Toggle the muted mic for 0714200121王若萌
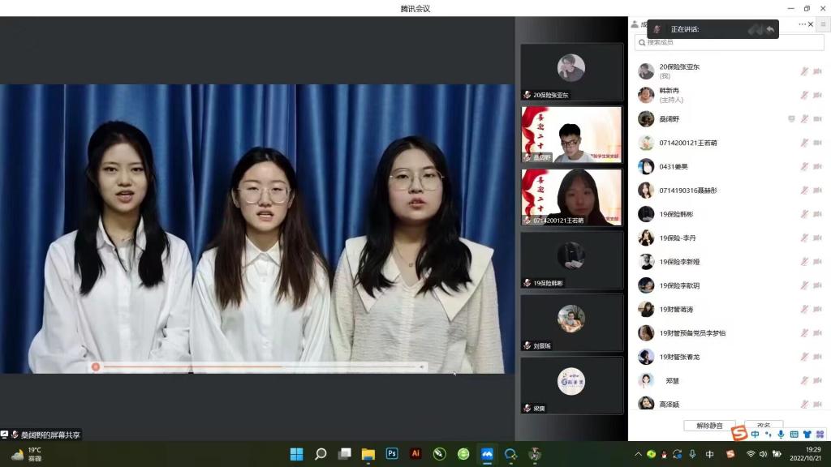The height and width of the screenshot is (467, 831). click(804, 143)
